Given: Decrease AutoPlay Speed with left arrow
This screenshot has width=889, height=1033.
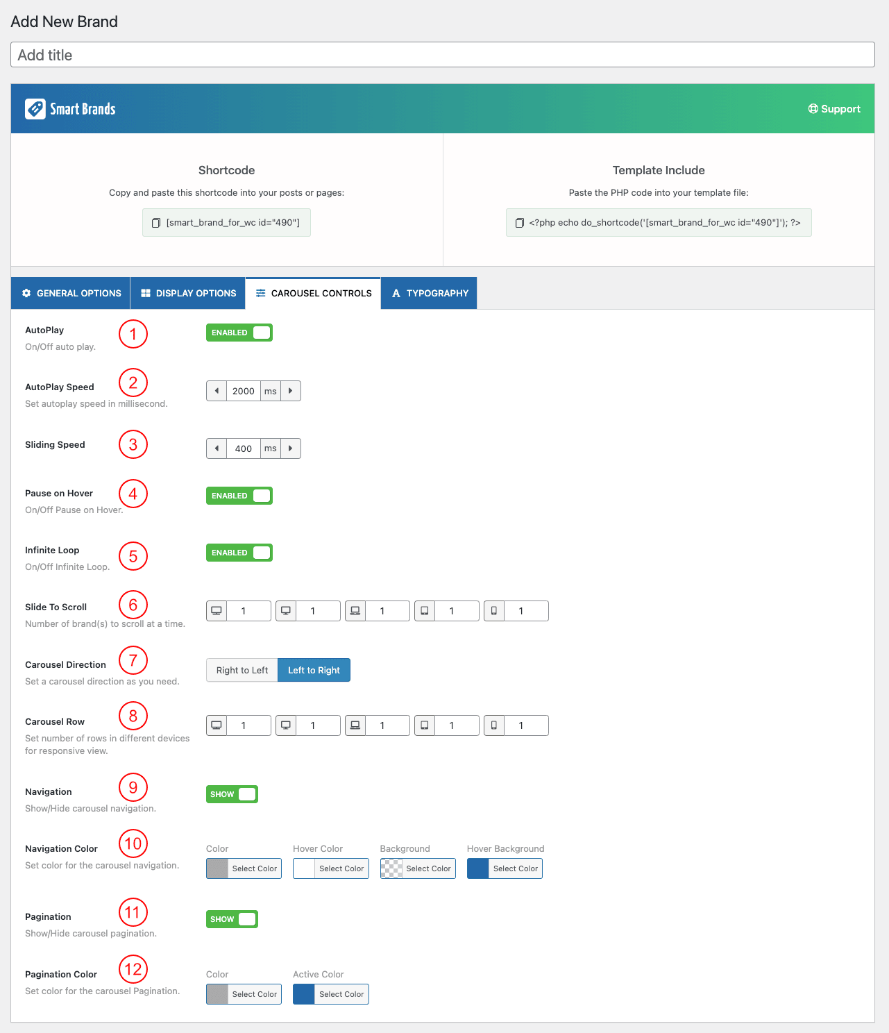Looking at the screenshot, I should [217, 391].
